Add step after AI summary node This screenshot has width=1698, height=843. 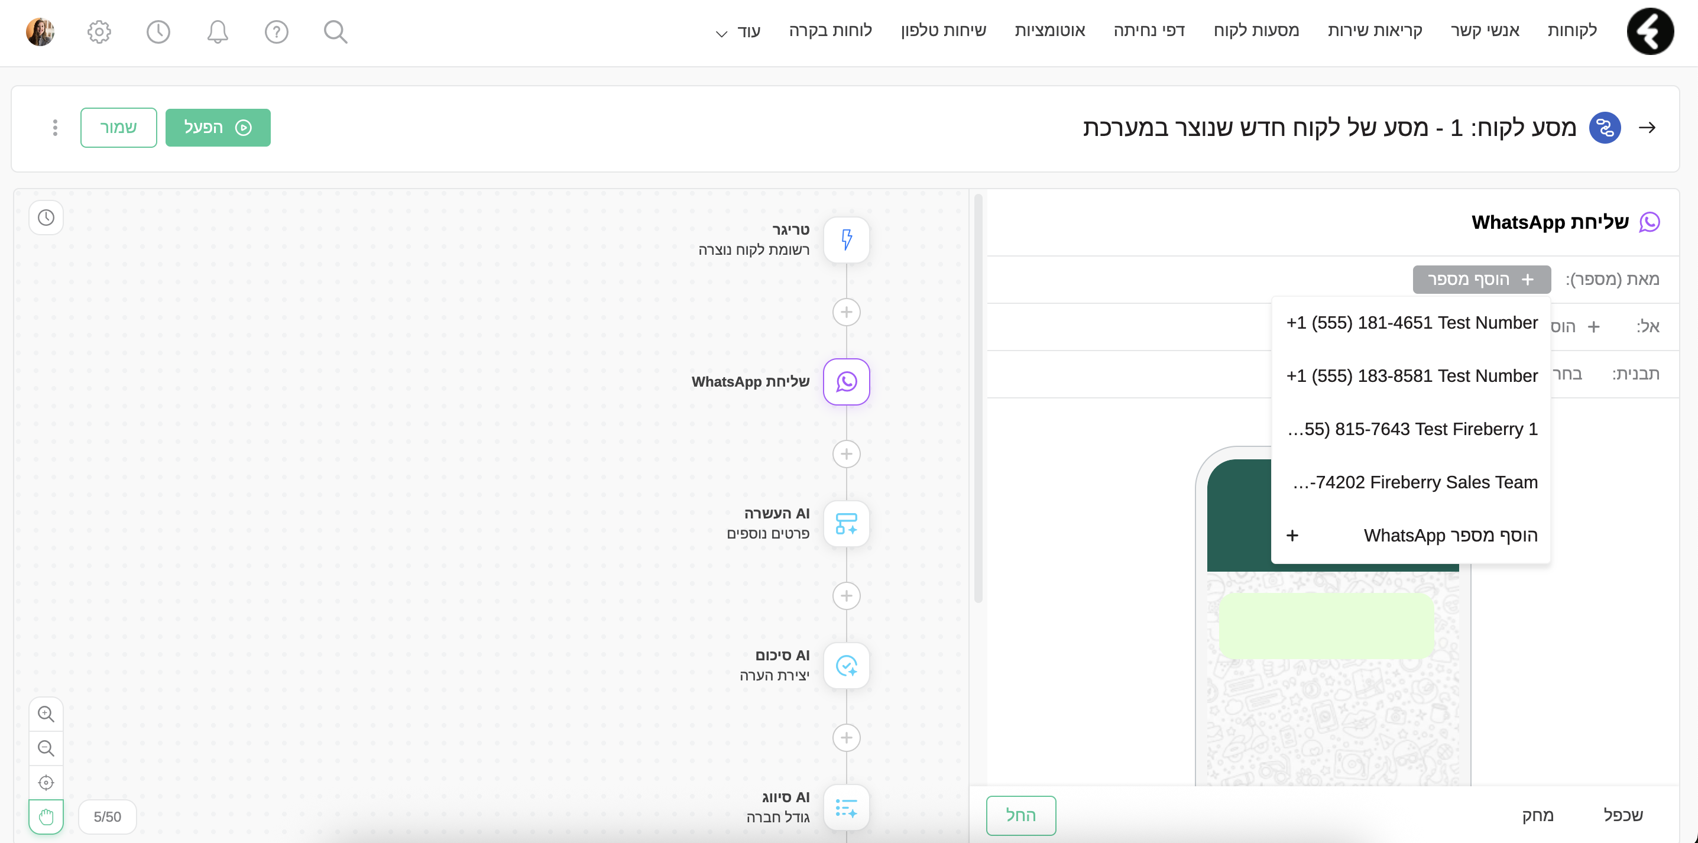click(847, 738)
